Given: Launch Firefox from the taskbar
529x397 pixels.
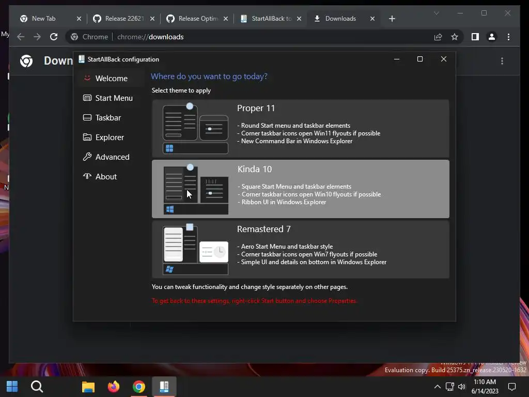Looking at the screenshot, I should [x=114, y=387].
